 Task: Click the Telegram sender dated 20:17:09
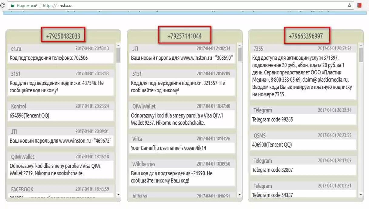pos(263,161)
